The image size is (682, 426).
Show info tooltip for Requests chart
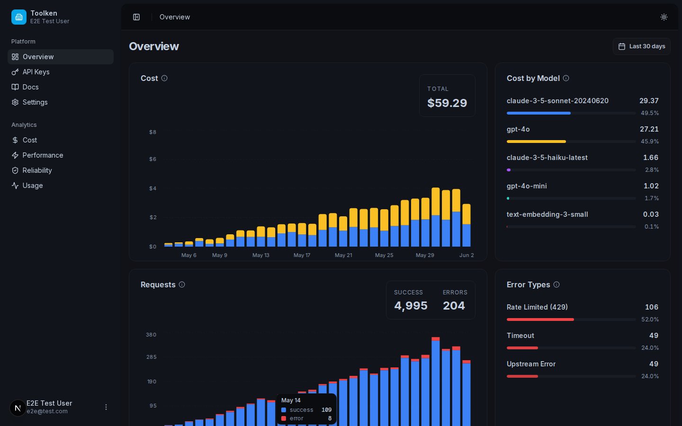[x=182, y=284]
